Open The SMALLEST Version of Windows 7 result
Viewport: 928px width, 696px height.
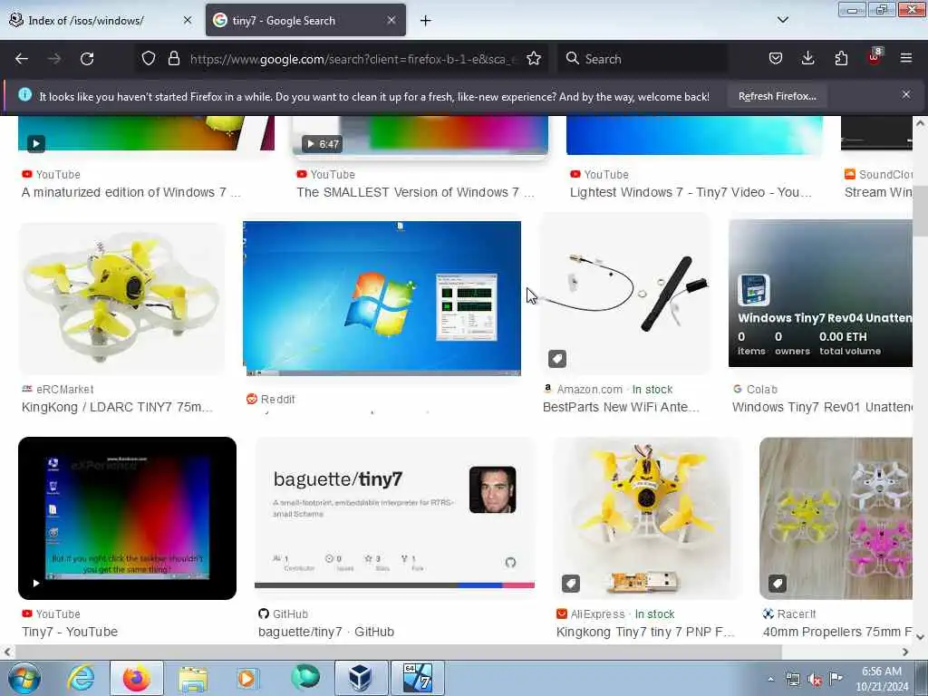(x=415, y=192)
